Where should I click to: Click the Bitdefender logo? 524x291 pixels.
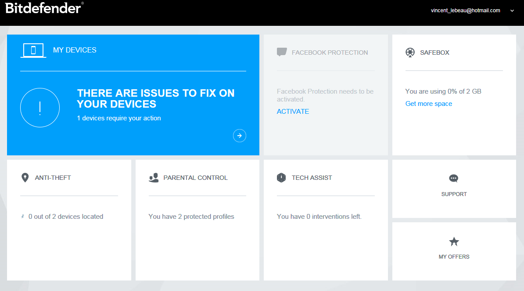coord(44,8)
